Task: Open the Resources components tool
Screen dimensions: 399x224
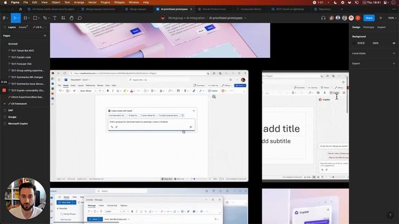Action: (63, 18)
